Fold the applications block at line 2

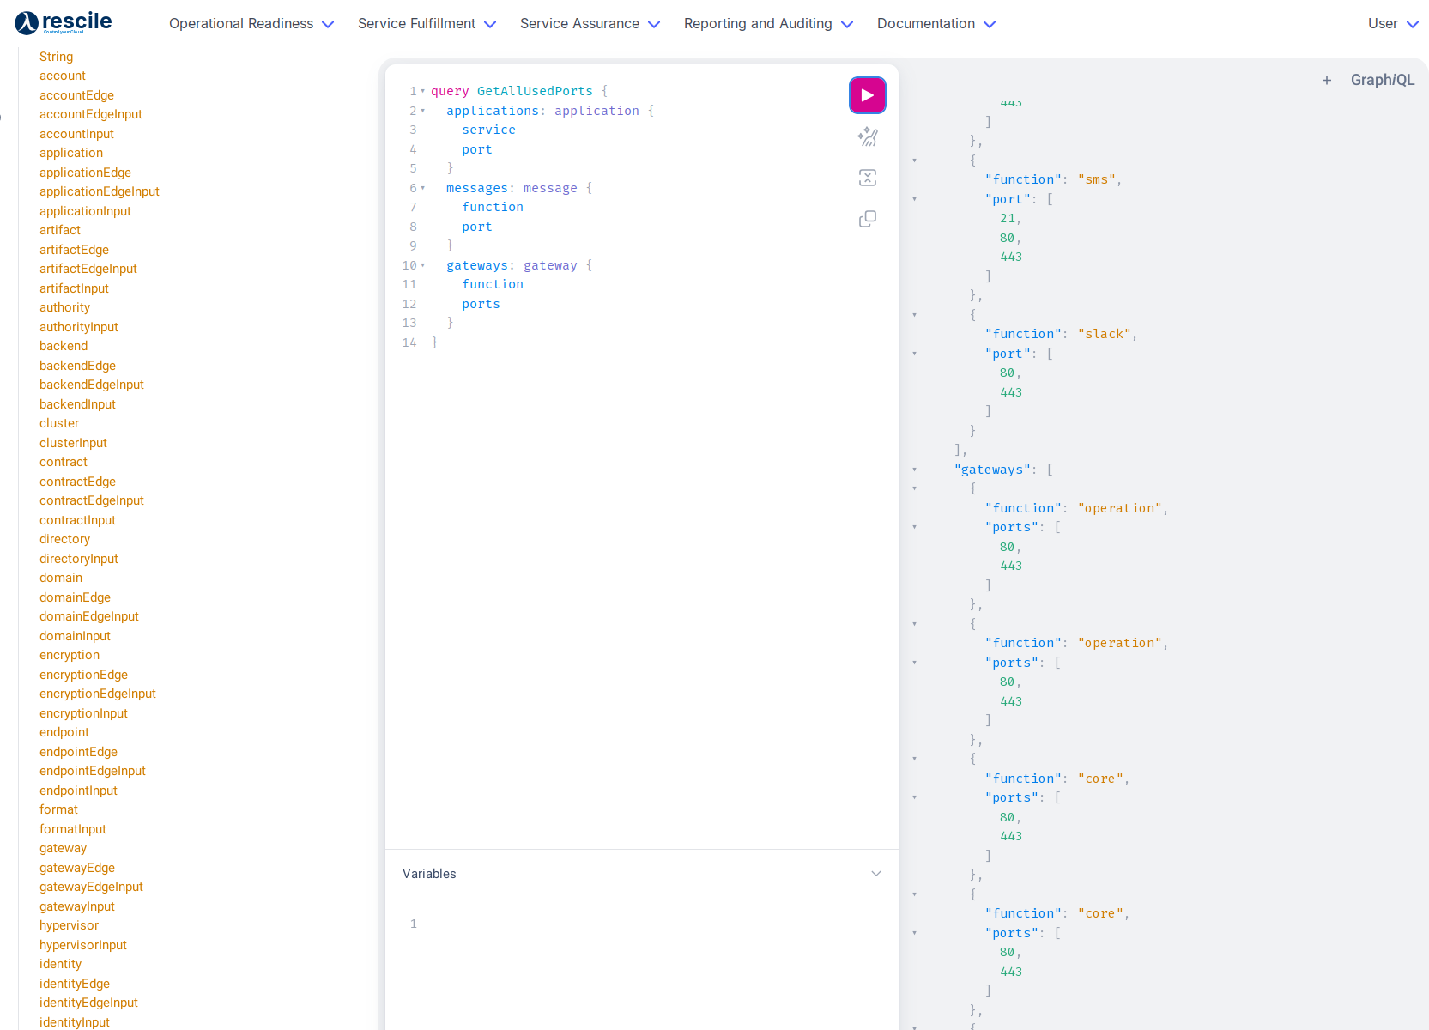coord(423,111)
